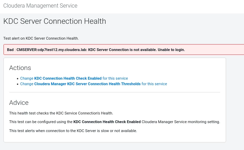Image resolution: width=244 pixels, height=150 pixels.
Task: Click the Actions section heading
Action: pyautogui.click(x=20, y=68)
